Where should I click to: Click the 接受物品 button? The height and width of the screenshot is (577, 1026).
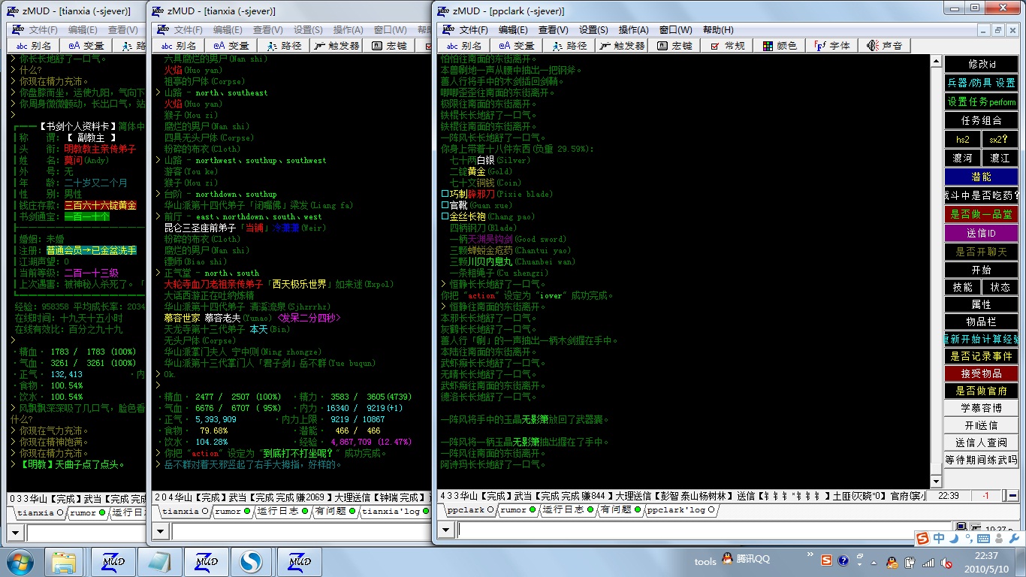point(982,373)
